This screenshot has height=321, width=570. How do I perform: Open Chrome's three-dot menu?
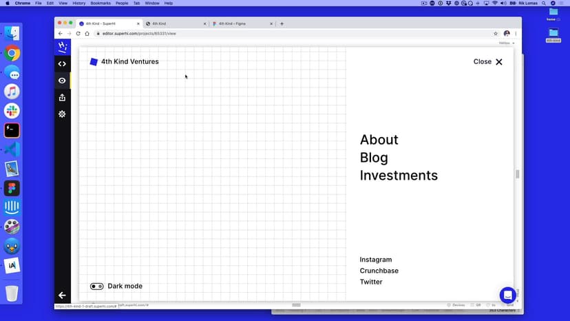click(516, 33)
